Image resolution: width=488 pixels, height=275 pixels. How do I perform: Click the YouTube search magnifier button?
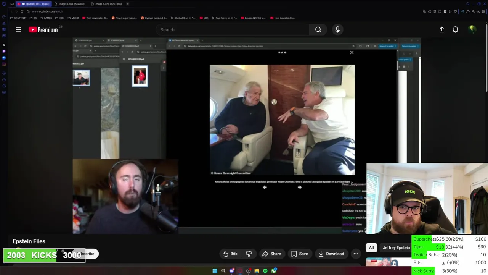tap(318, 29)
